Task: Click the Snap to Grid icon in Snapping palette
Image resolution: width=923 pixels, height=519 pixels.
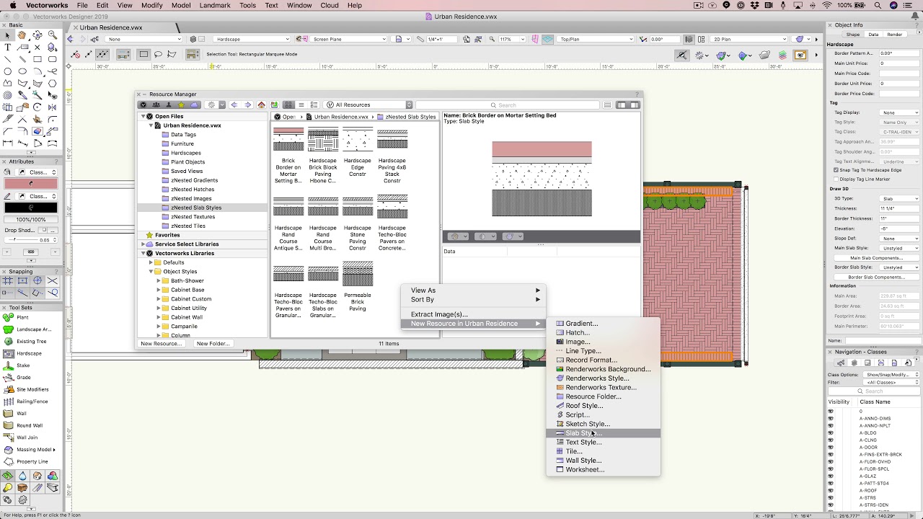Action: (7, 281)
